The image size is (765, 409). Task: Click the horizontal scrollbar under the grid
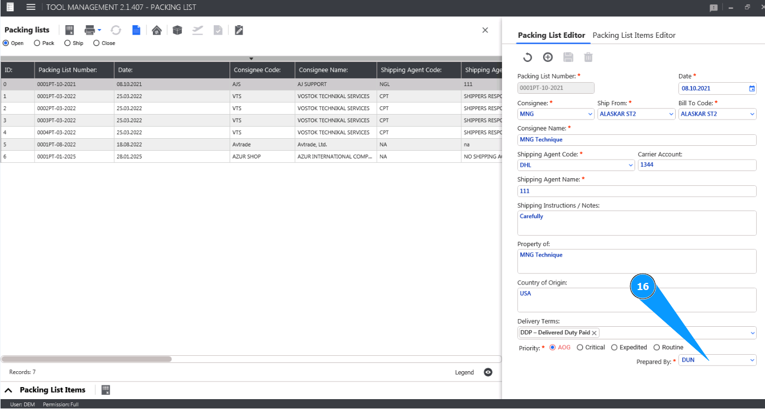tap(87, 359)
